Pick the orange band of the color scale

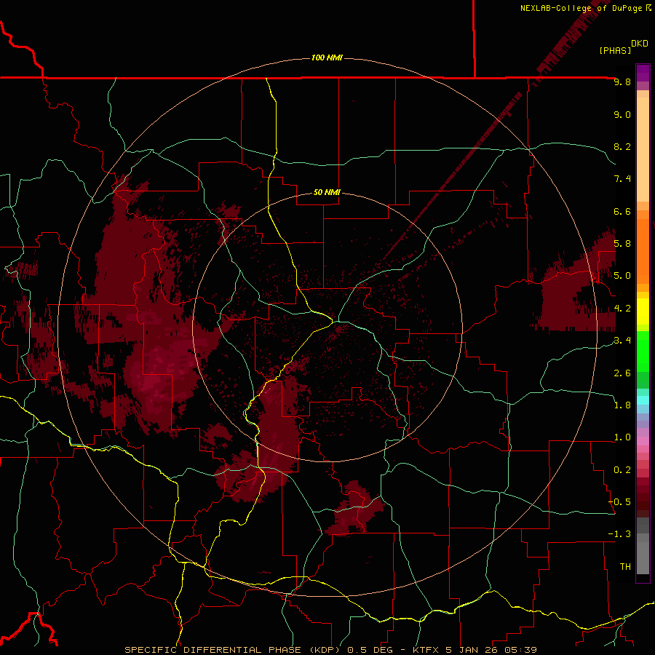point(643,250)
